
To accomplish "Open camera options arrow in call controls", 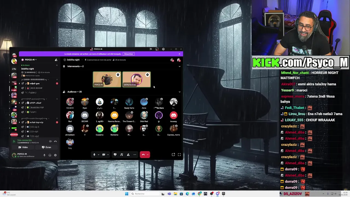I will [108, 155].
